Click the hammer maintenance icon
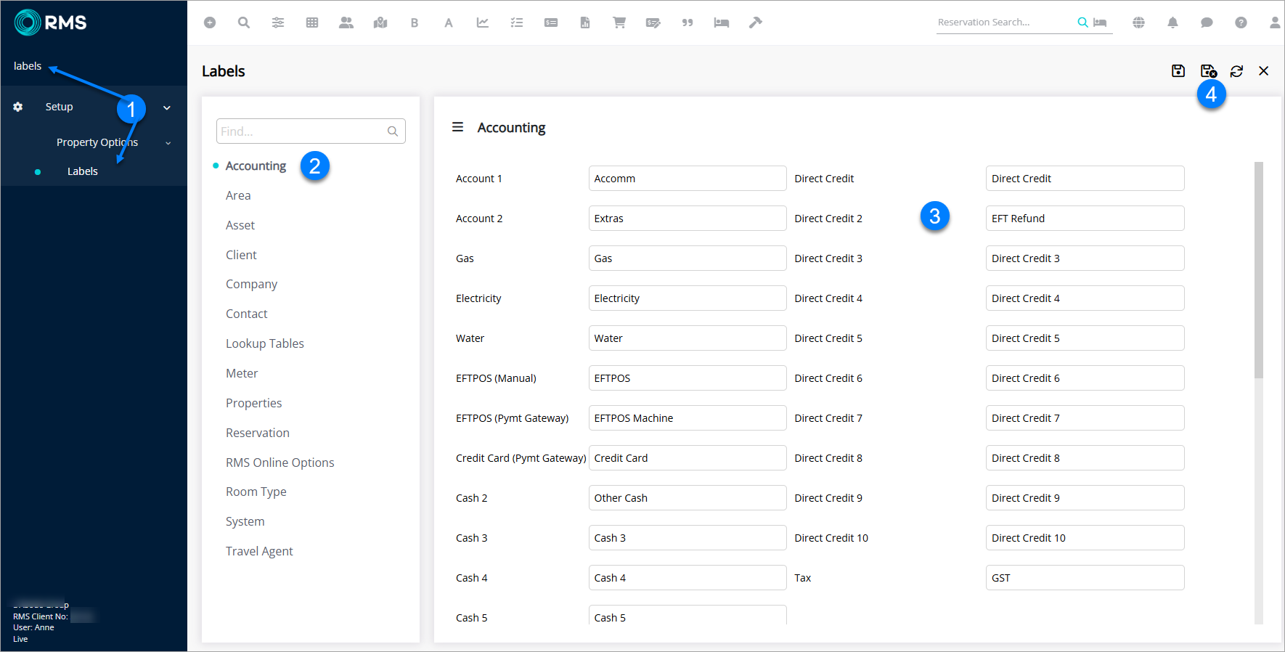The width and height of the screenshot is (1285, 652). 756,23
